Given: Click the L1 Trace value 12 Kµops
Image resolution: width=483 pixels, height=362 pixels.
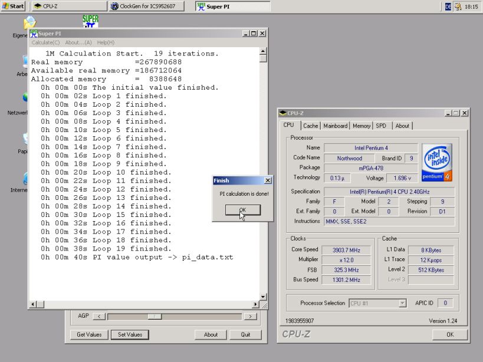Looking at the screenshot, I should 431,260.
